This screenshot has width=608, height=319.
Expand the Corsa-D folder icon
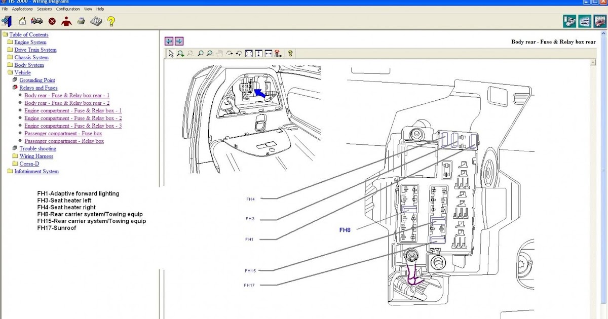point(15,164)
